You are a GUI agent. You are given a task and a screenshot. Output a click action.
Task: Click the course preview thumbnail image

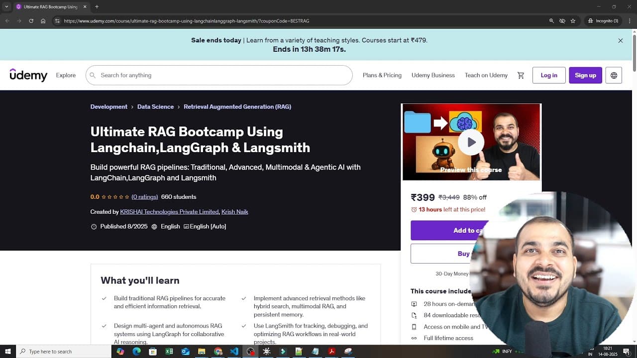[x=471, y=142]
